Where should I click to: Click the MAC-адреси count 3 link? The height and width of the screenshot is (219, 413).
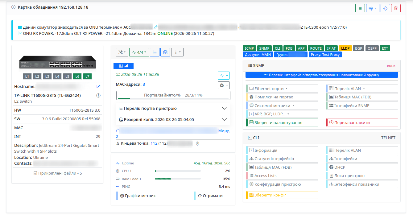(144, 84)
